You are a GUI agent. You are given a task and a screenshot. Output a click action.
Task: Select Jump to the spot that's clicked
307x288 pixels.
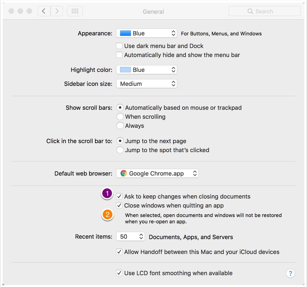tap(120, 150)
